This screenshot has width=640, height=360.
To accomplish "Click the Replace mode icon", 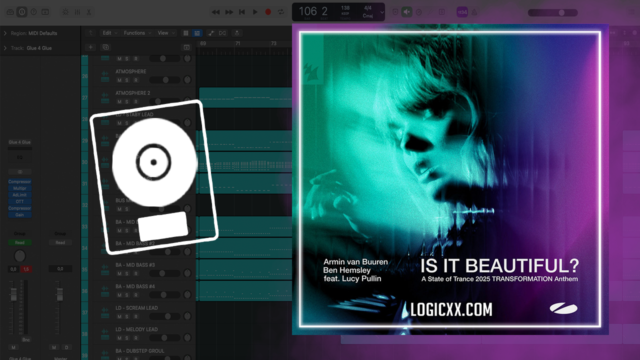I will click(x=395, y=12).
